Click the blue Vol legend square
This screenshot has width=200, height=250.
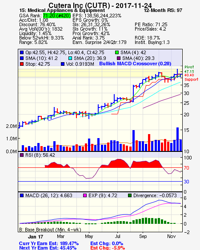point(63,64)
